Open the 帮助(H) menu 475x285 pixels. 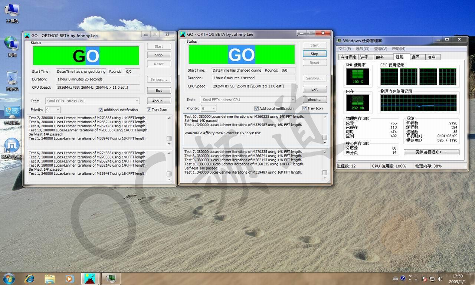tap(399, 49)
